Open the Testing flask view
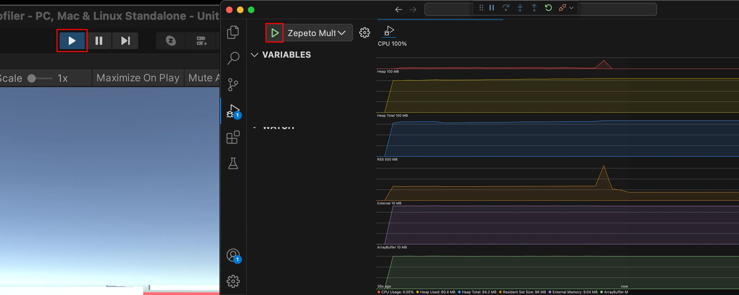The image size is (739, 295). (233, 163)
